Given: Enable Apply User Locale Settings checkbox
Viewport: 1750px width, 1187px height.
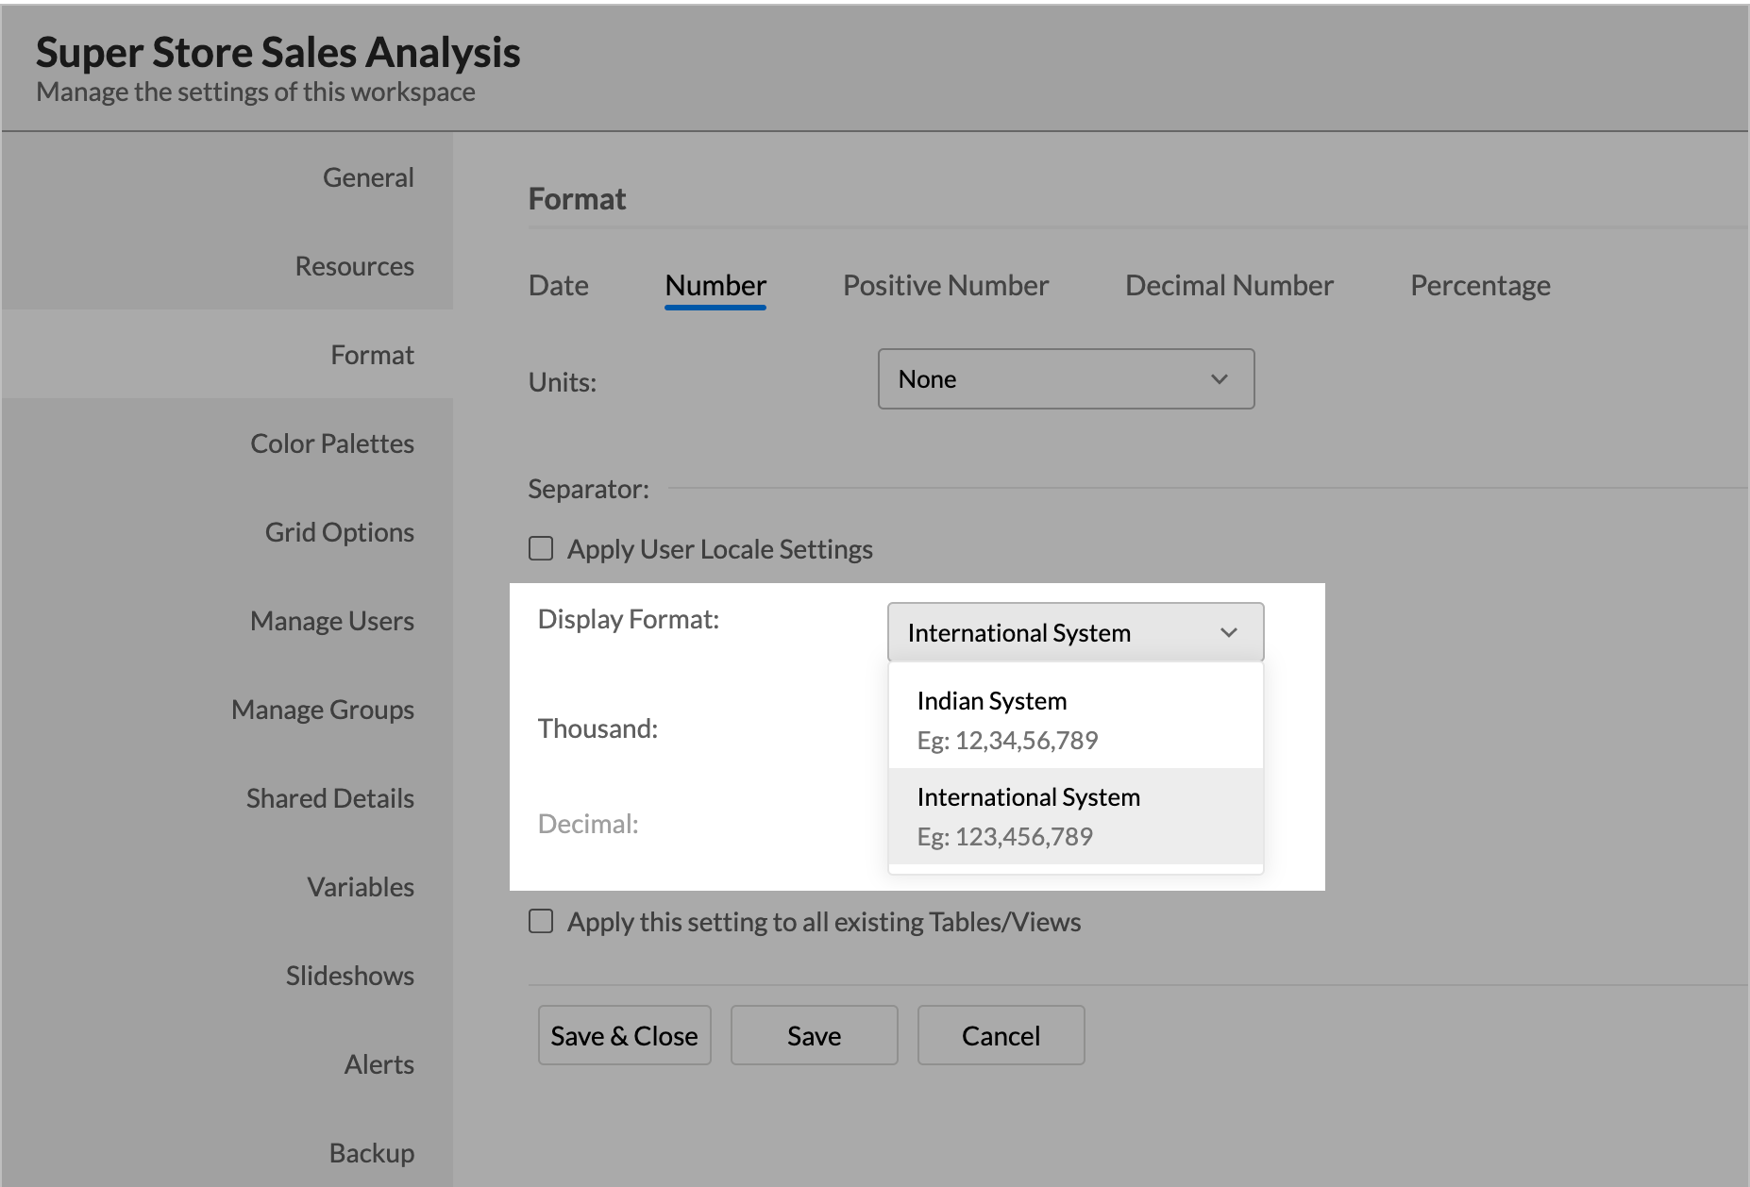Looking at the screenshot, I should (541, 548).
